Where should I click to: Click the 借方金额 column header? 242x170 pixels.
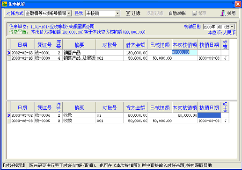click(135, 45)
